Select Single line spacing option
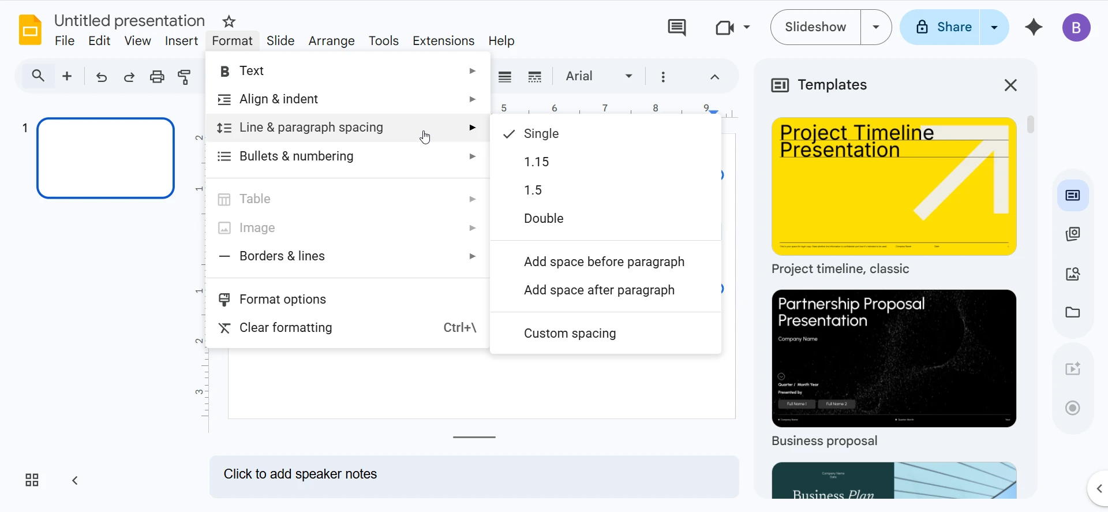This screenshot has height=512, width=1108. [x=541, y=134]
